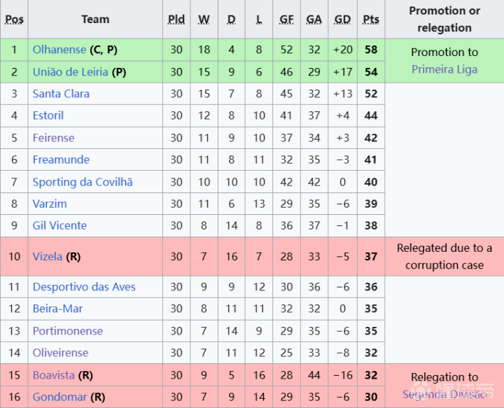
Task: Open the Primeira Liga promotion link
Action: [444, 69]
